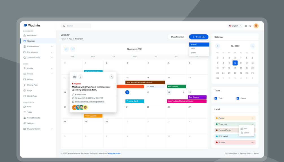
Task: Expand the Invoice submenu chevron
Action: [x=52, y=74]
